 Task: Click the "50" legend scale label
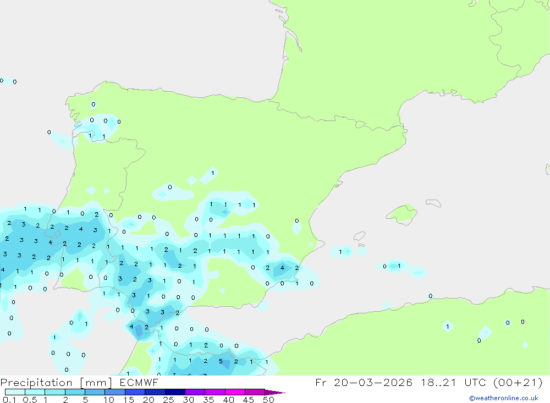click(268, 400)
